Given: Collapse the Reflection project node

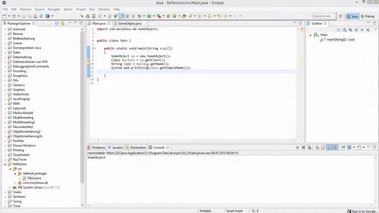Looking at the screenshot, I should tap(5, 164).
